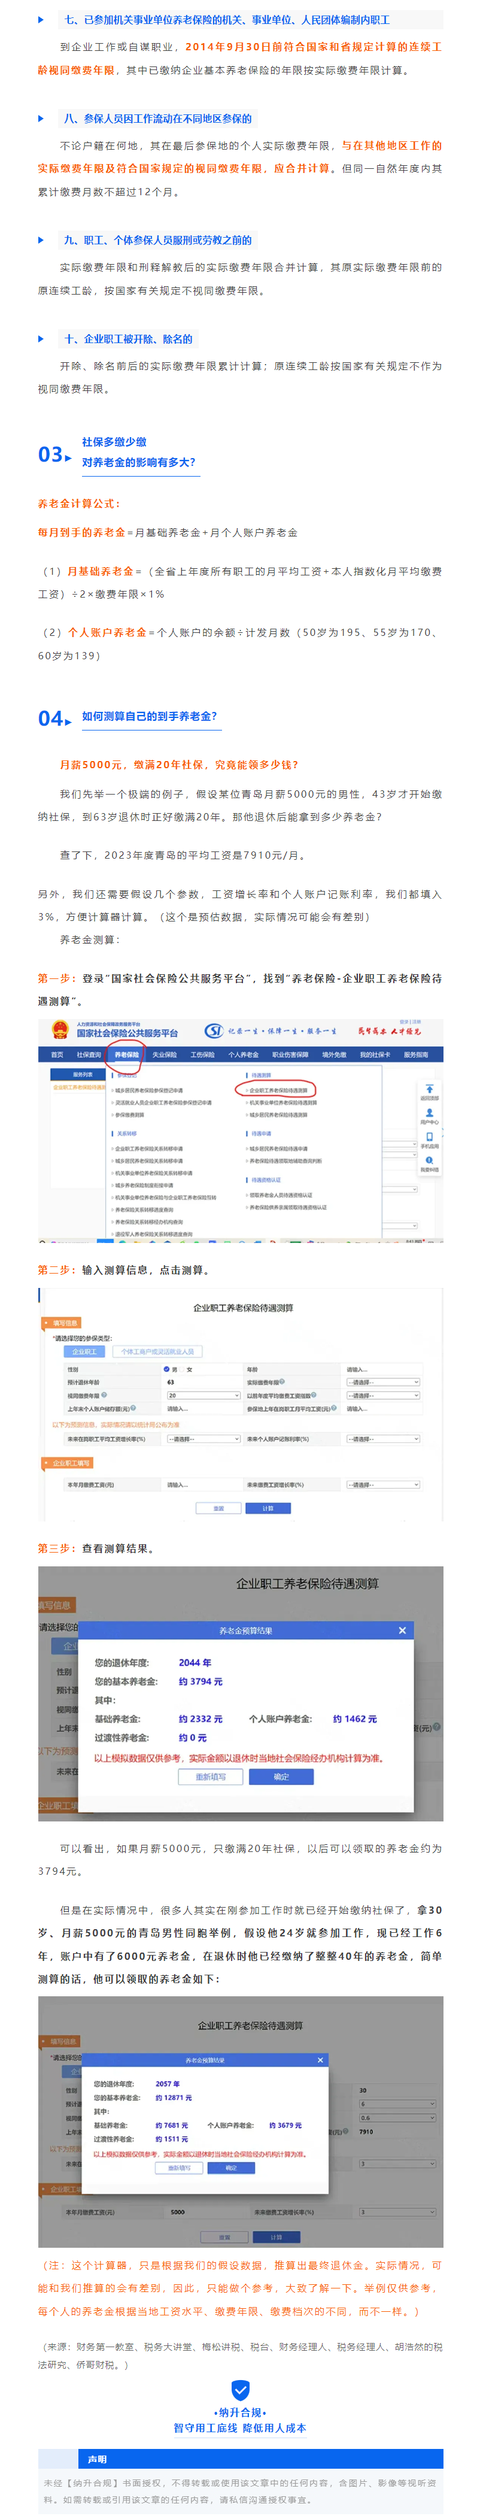The image size is (480, 2519).
Task: Click the 社保多缴少缴 section heading
Action: point(113,442)
